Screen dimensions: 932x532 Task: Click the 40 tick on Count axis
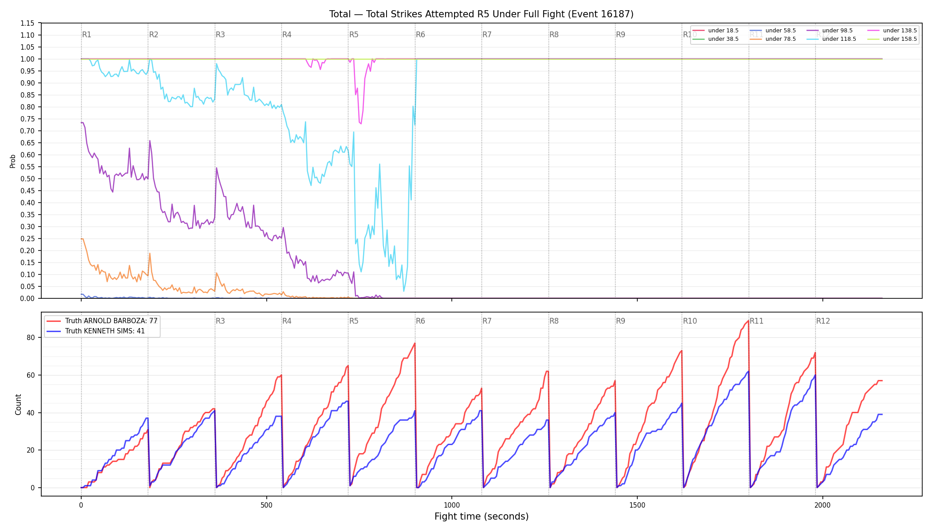[x=31, y=413]
